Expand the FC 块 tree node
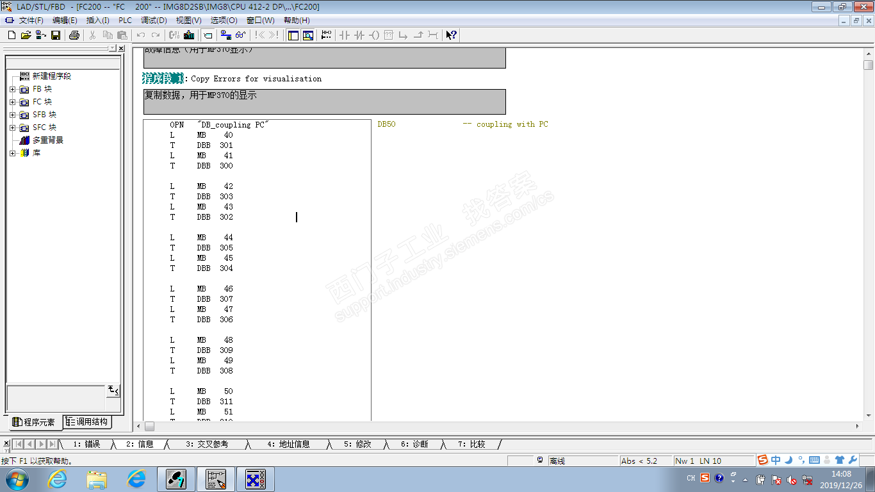Viewport: 875px width, 492px height. (12, 102)
